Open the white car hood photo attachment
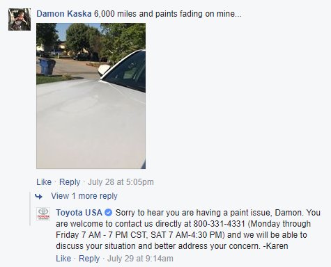 pos(91,96)
